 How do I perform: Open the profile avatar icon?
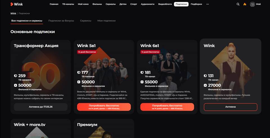(x=253, y=4)
